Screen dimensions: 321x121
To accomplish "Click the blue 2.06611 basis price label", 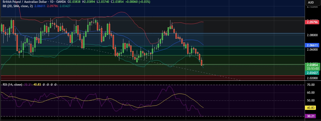I will [313, 45].
